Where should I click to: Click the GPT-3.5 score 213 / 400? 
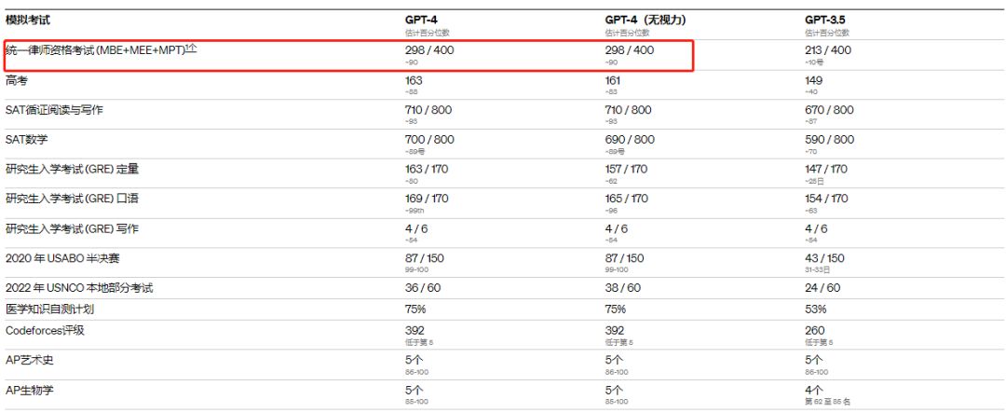pos(828,50)
